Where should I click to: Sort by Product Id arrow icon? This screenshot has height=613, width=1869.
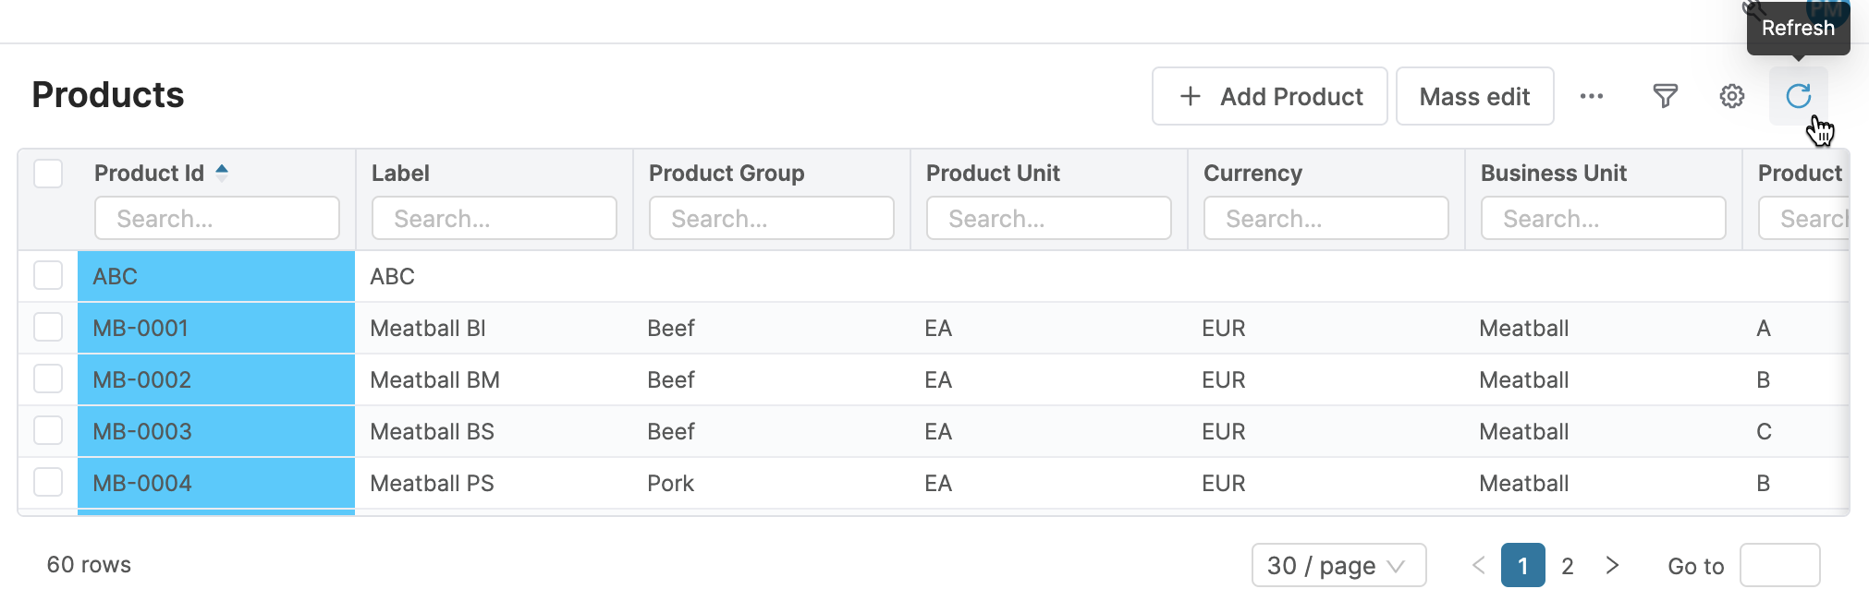pyautogui.click(x=222, y=173)
